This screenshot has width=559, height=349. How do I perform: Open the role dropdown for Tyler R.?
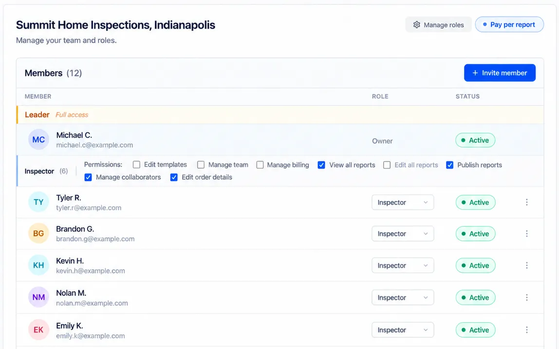coord(403,202)
